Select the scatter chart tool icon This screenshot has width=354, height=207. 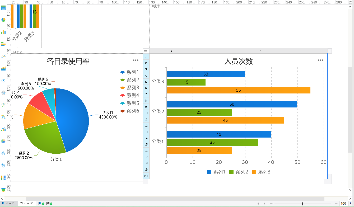tap(3, 105)
